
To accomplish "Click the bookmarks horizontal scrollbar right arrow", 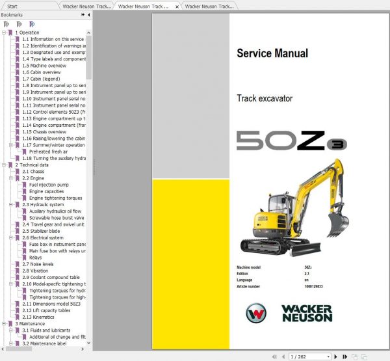I will coord(83,349).
